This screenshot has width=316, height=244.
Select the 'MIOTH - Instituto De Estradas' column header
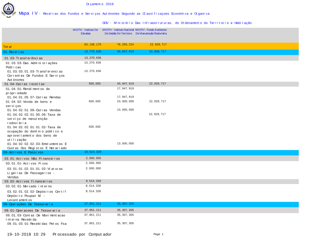click(85, 31)
